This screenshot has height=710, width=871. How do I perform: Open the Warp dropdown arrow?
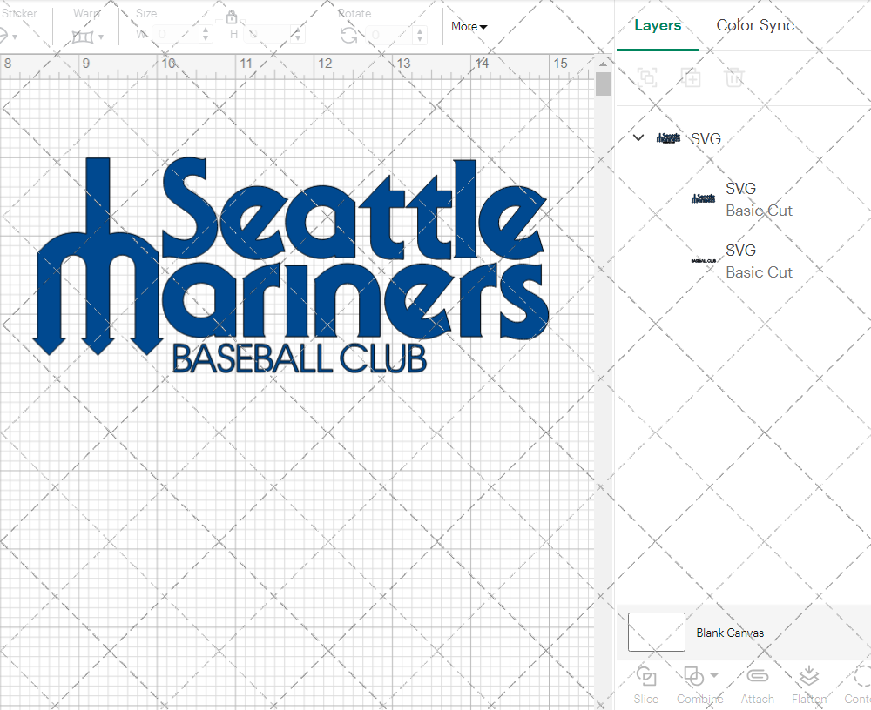(101, 37)
